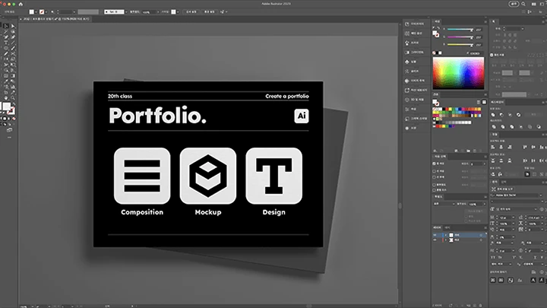The width and height of the screenshot is (547, 308).
Task: Click Vertical Align Top icon in Align panel
Action: click(524, 147)
